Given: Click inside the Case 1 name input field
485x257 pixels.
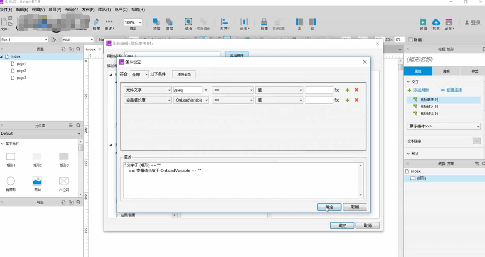Looking at the screenshot, I should pyautogui.click(x=173, y=55).
